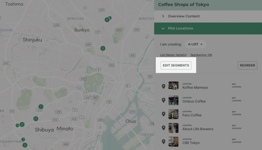
Task: Click map marker number 4
Action: tap(22, 124)
